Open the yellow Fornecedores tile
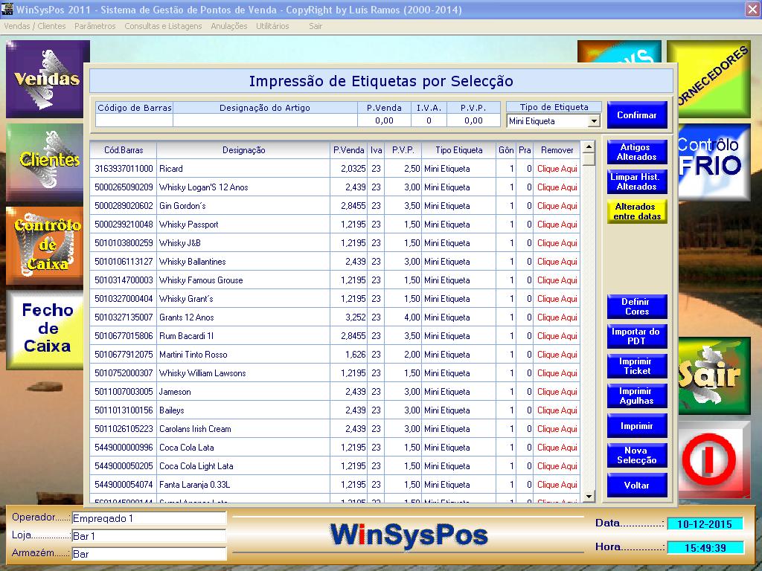This screenshot has width=762, height=571. tap(714, 78)
